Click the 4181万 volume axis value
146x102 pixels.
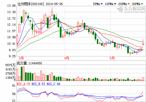[10, 69]
